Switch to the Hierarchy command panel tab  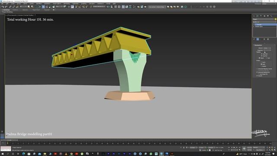pyautogui.click(x=261, y=16)
